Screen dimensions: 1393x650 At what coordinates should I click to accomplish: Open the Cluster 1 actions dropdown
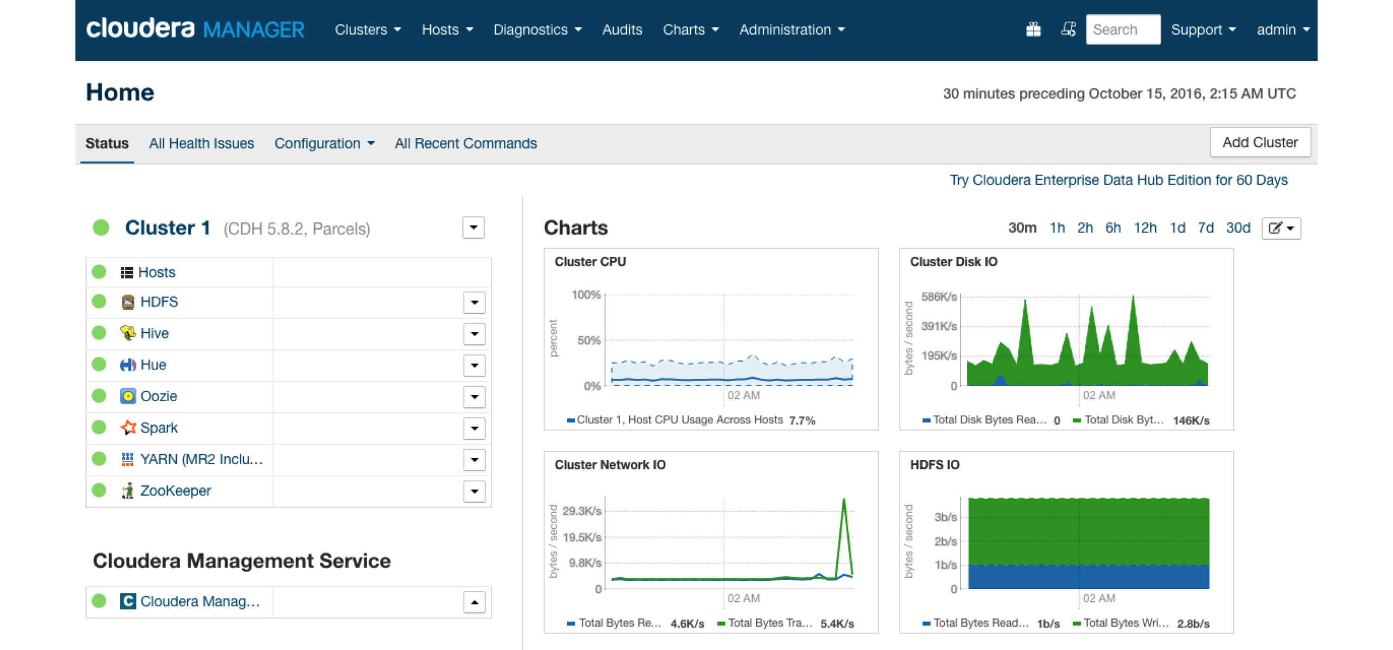pos(473,227)
